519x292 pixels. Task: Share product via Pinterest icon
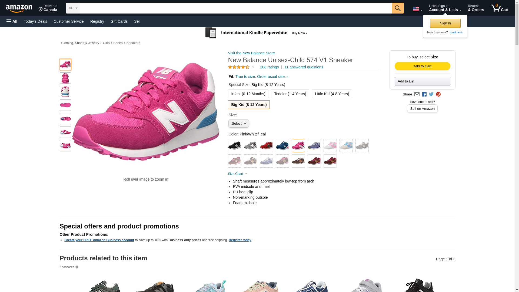click(x=438, y=94)
